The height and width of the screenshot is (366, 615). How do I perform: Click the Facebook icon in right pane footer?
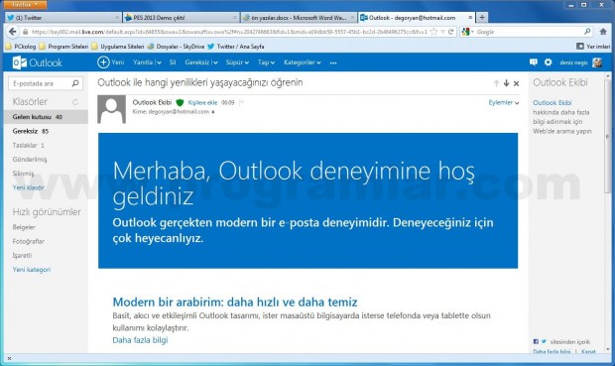[x=536, y=341]
